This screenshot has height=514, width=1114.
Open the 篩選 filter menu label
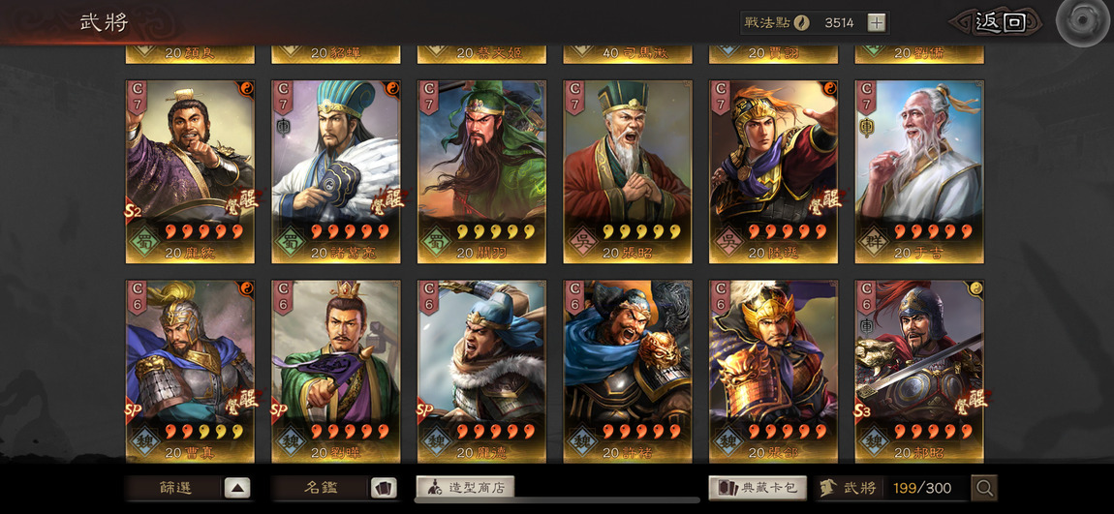pyautogui.click(x=174, y=488)
